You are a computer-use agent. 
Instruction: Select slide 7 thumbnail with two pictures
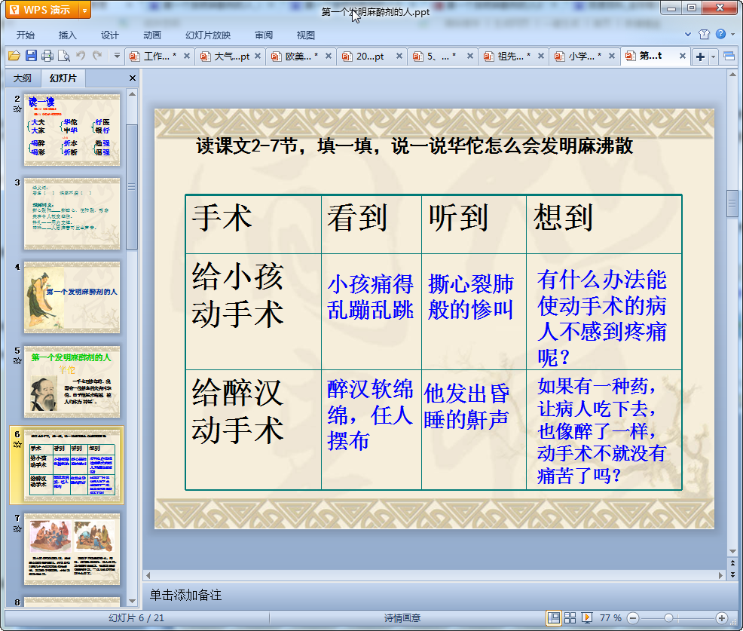pos(72,549)
